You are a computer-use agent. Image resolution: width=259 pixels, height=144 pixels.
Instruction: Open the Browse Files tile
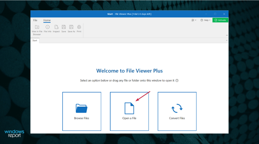coord(82,111)
